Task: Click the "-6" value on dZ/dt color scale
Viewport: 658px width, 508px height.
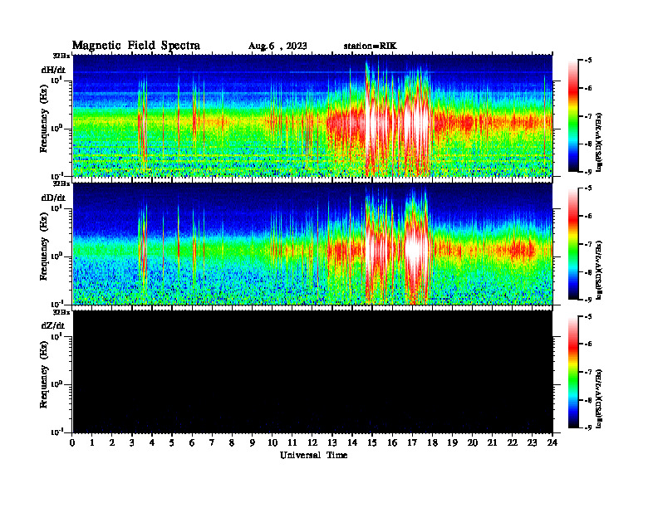Action: tap(588, 344)
